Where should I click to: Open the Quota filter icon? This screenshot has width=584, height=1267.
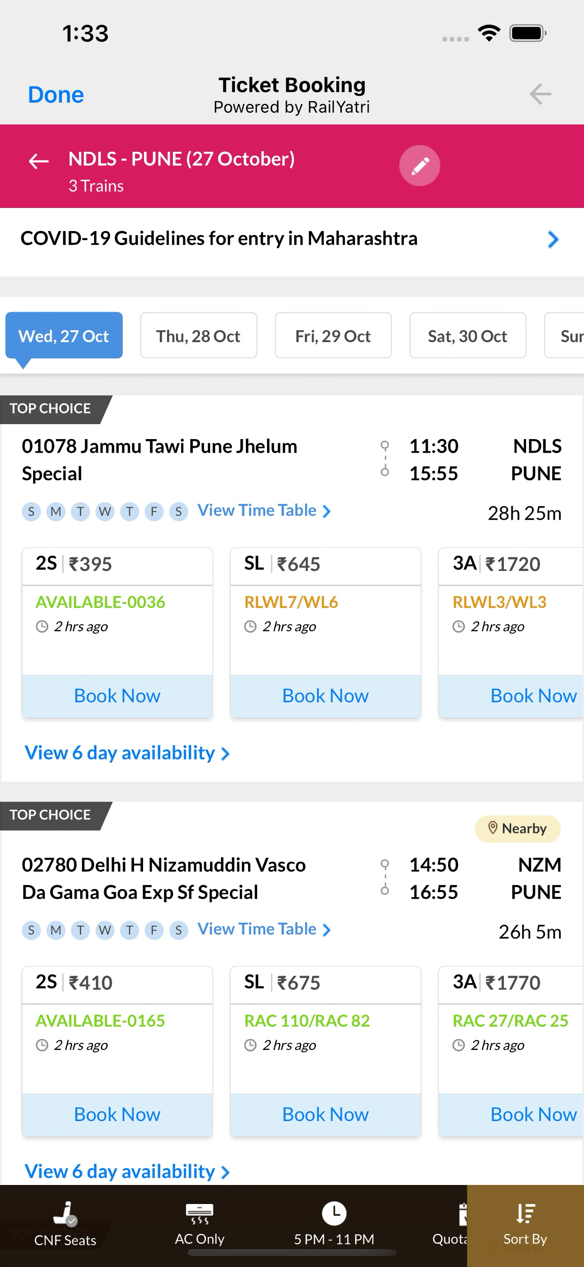click(x=462, y=1214)
